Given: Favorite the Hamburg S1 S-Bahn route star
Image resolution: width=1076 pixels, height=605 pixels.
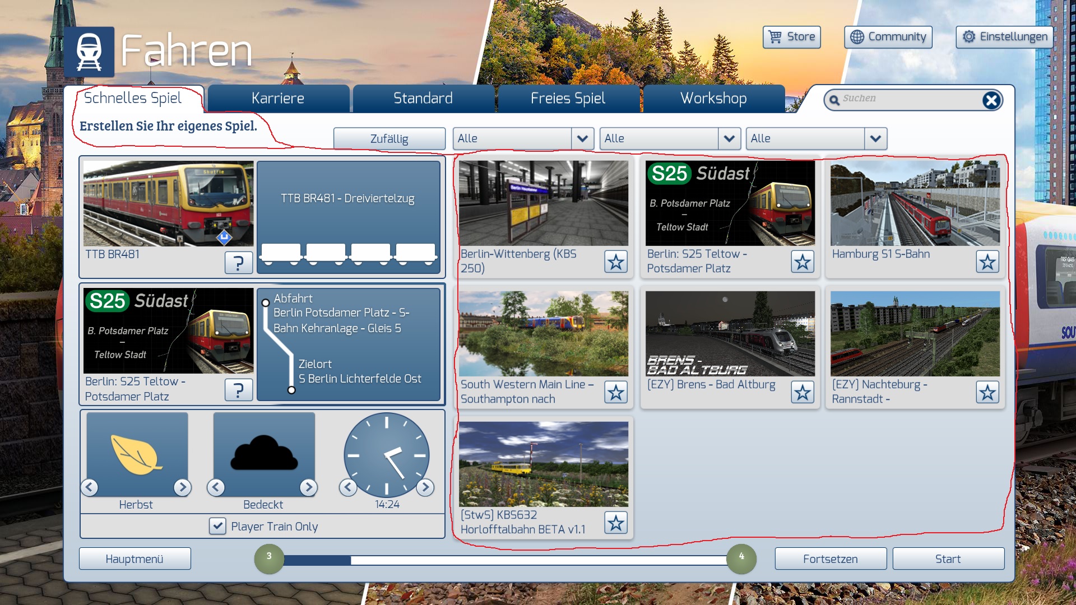Looking at the screenshot, I should coord(987,262).
